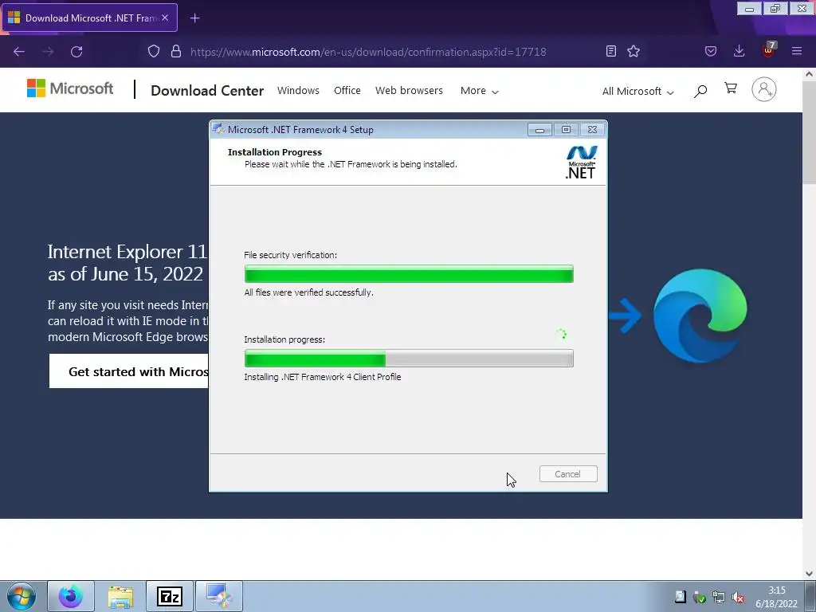Open the Web browsers menu item
This screenshot has height=612, width=816.
click(x=409, y=91)
